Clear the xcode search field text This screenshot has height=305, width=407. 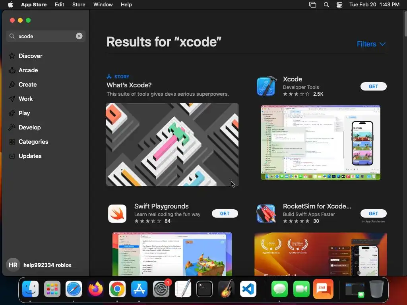79,36
